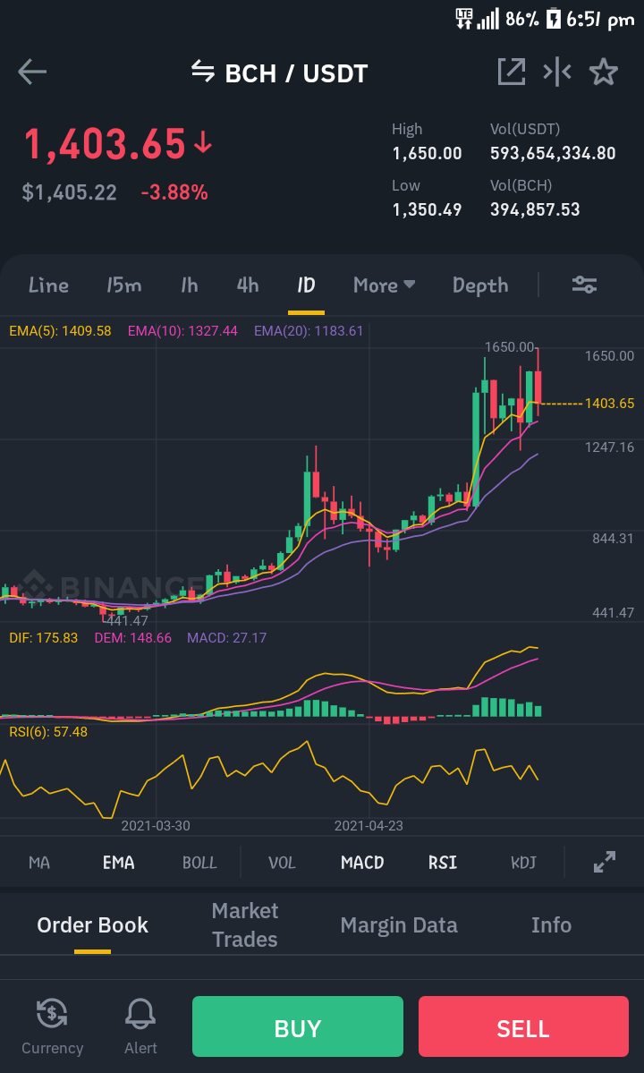Toggle the RSI indicator panel
This screenshot has height=1073, width=644.
443,863
